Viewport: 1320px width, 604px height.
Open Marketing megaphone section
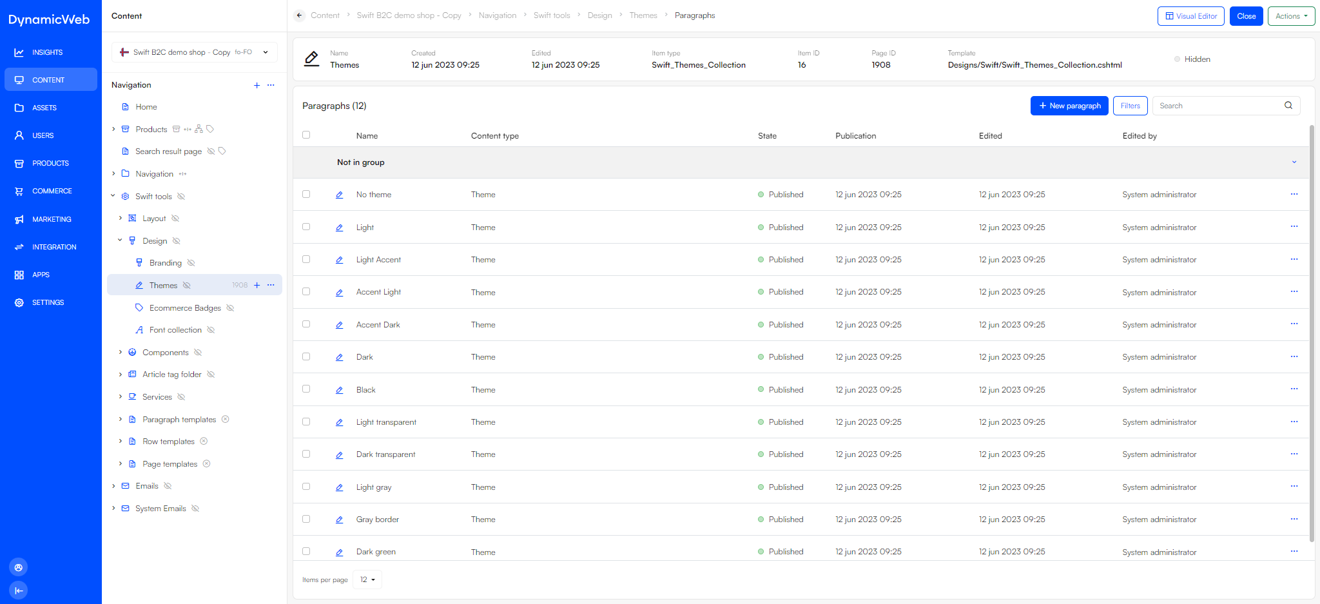(50, 219)
